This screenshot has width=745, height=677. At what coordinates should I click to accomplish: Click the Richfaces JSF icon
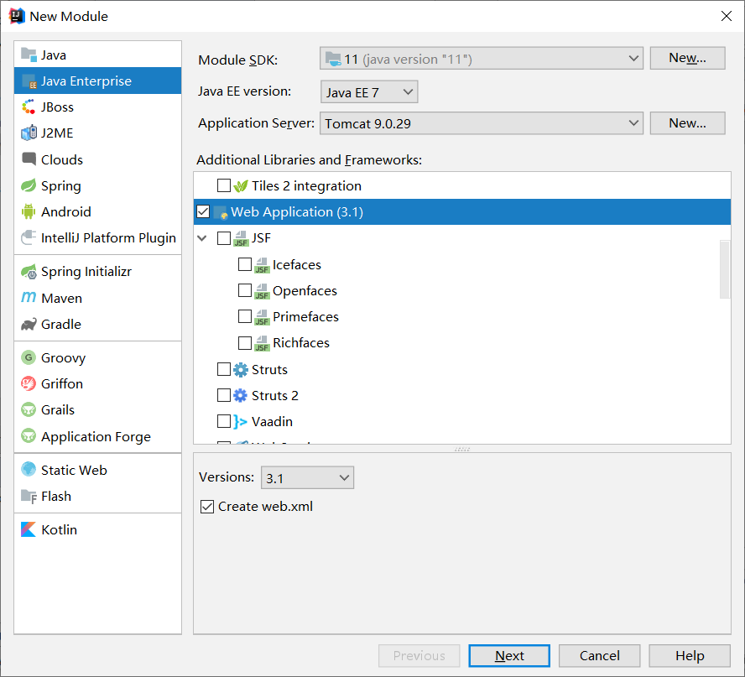pyautogui.click(x=262, y=343)
